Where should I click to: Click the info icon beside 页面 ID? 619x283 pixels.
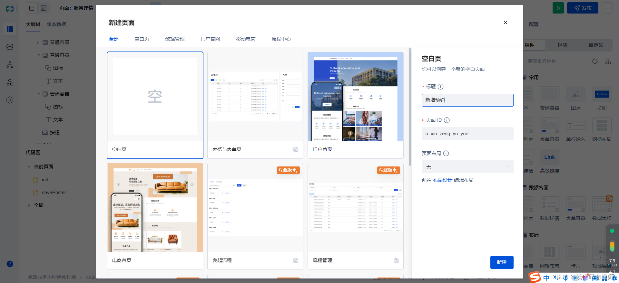447,120
